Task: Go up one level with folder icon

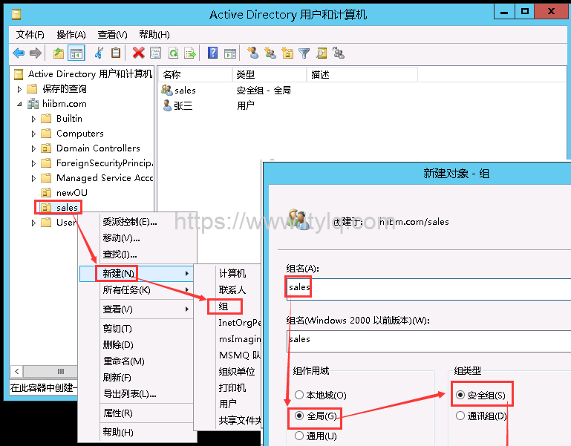Action: (58, 53)
